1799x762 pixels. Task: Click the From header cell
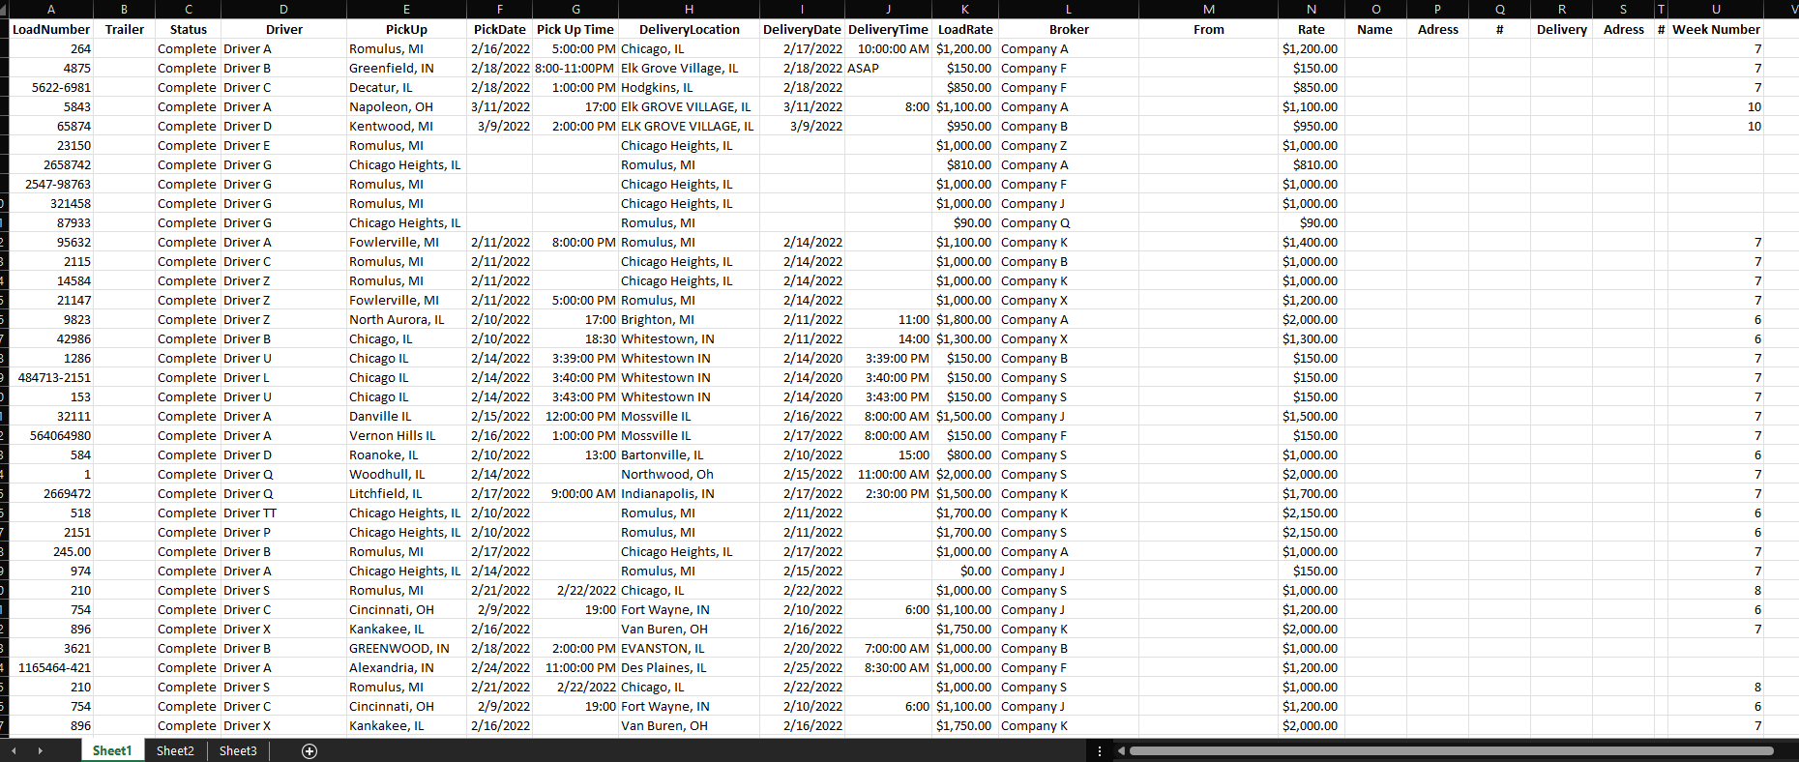tap(1209, 29)
